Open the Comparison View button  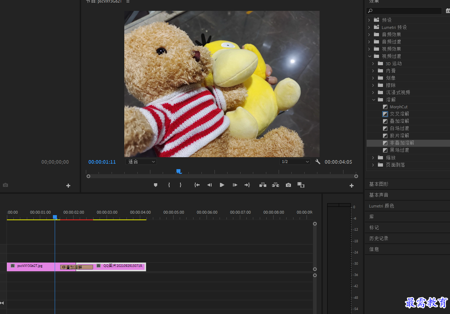click(301, 185)
